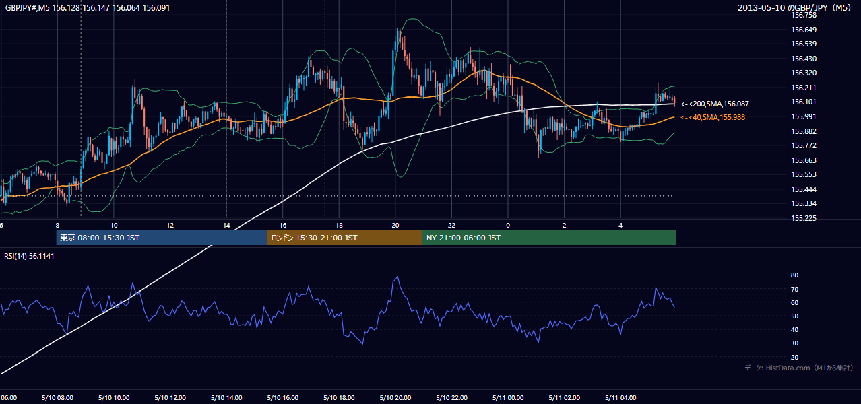861x404 pixels.
Task: Click the bottom time label 5/11 00:00
Action: click(507, 398)
